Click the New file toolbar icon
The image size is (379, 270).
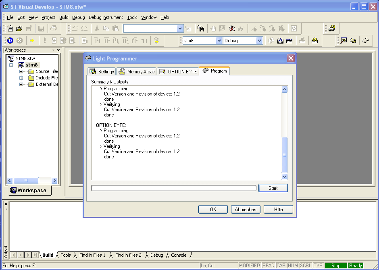[x=10, y=29]
